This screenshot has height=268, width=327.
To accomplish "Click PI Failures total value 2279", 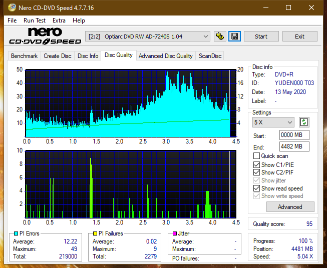I will pyautogui.click(x=151, y=256).
